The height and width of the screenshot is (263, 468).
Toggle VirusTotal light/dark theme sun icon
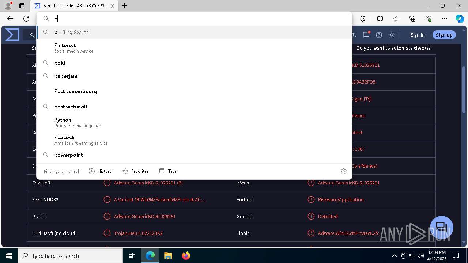[392, 35]
